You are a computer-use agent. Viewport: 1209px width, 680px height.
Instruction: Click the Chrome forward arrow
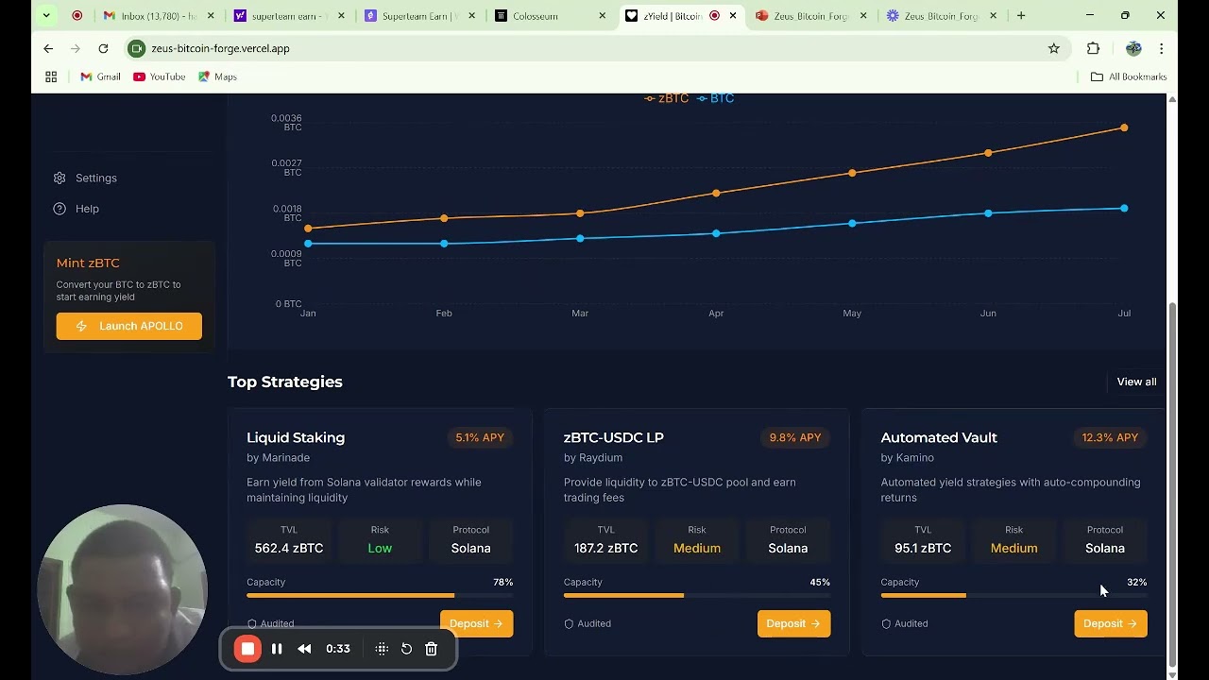click(76, 48)
